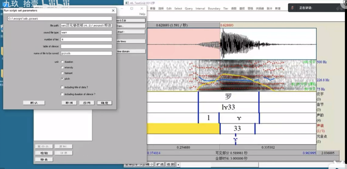Open the Interval menu

coord(200,8)
